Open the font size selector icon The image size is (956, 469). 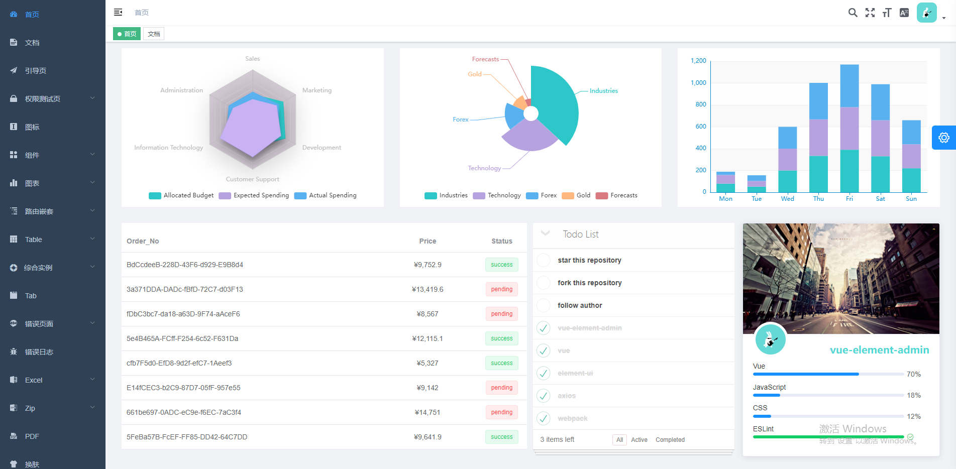pos(887,13)
